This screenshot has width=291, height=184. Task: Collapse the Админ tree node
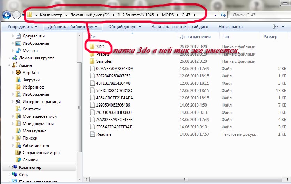(x=9, y=65)
